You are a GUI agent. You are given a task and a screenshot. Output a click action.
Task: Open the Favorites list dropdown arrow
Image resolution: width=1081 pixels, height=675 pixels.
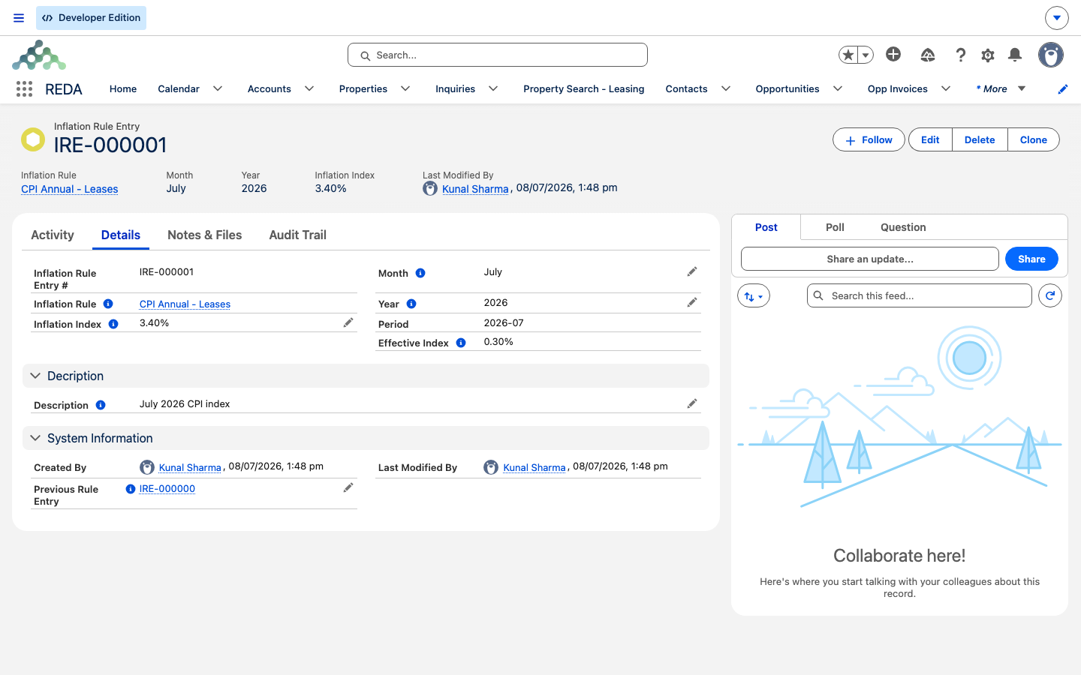pyautogui.click(x=866, y=55)
